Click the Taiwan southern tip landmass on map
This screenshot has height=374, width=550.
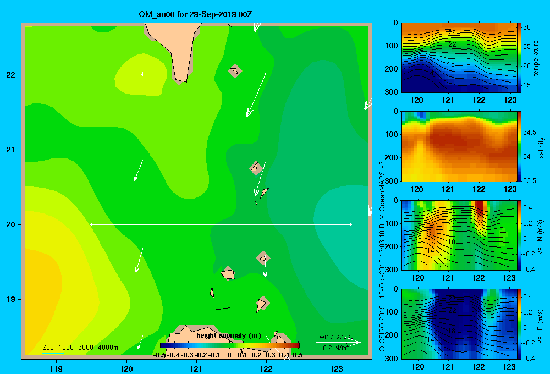point(177,46)
